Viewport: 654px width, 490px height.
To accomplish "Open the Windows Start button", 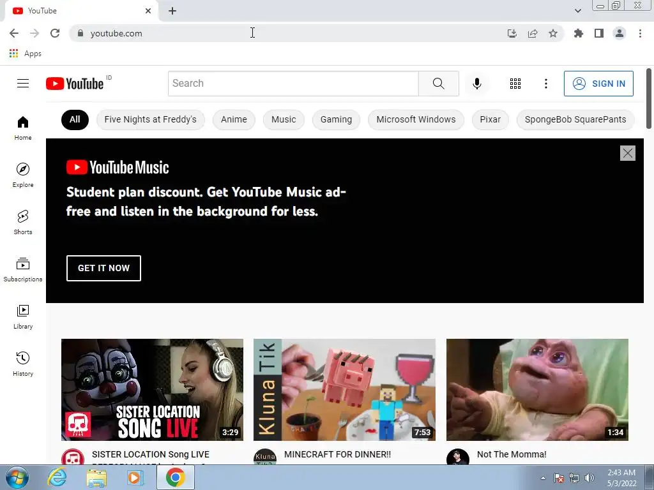I will 17,477.
